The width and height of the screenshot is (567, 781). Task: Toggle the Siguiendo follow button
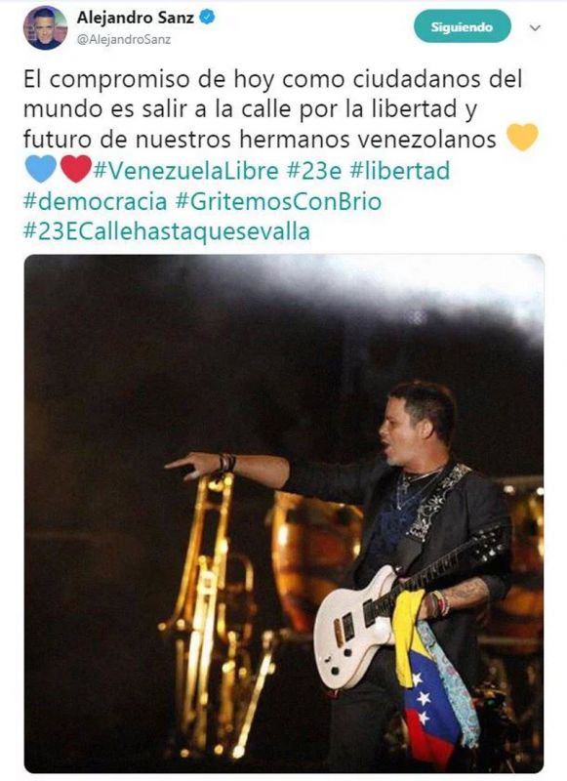click(463, 27)
